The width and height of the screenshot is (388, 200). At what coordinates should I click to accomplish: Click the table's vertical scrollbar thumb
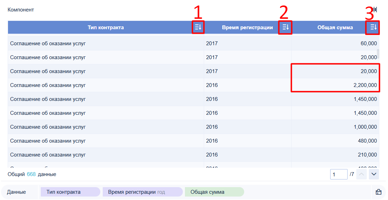pos(378,54)
